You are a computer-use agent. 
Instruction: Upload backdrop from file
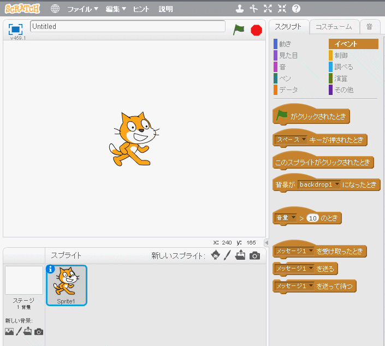point(27,331)
